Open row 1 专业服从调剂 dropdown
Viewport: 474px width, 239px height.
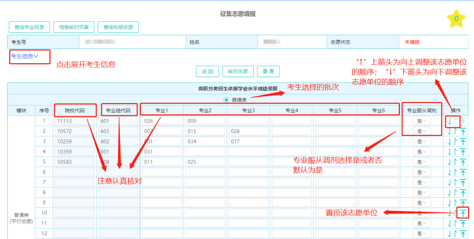pos(422,121)
